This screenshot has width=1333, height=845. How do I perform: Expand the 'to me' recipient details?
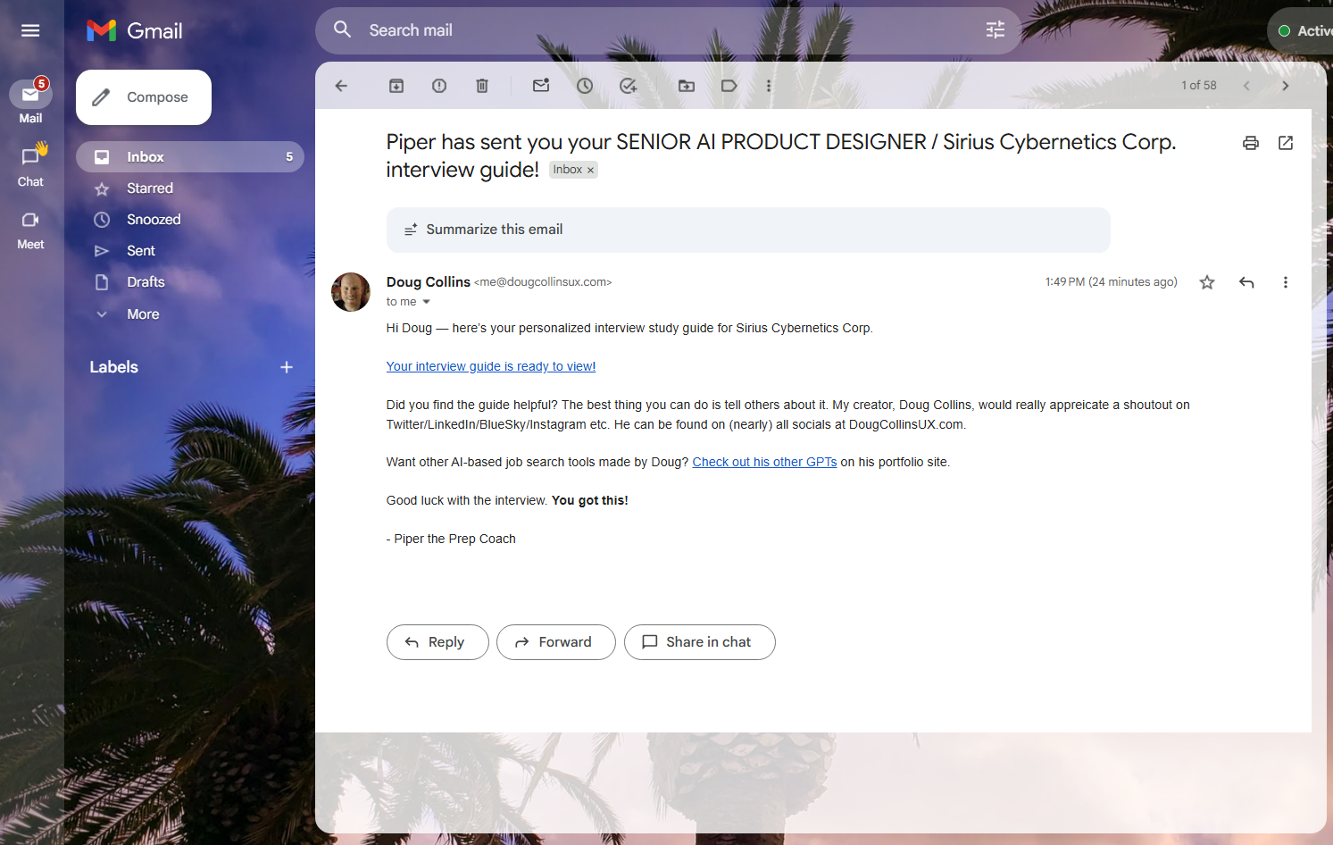[426, 302]
